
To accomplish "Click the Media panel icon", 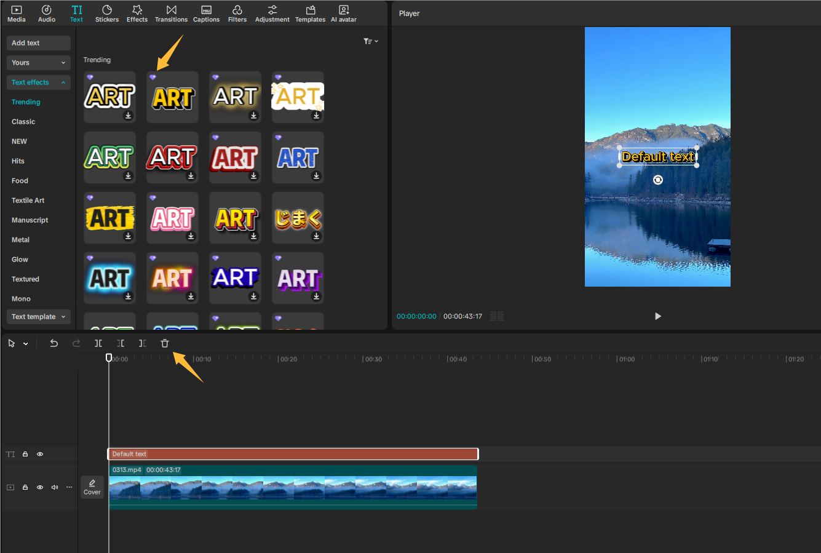I will click(x=16, y=13).
